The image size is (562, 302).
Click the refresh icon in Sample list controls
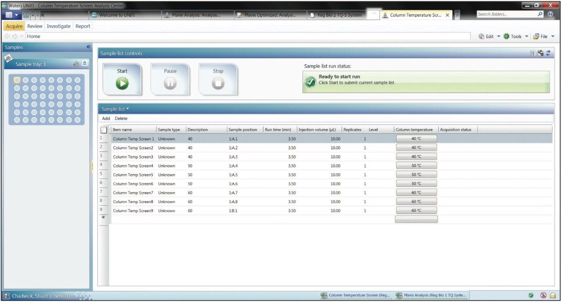(548, 53)
